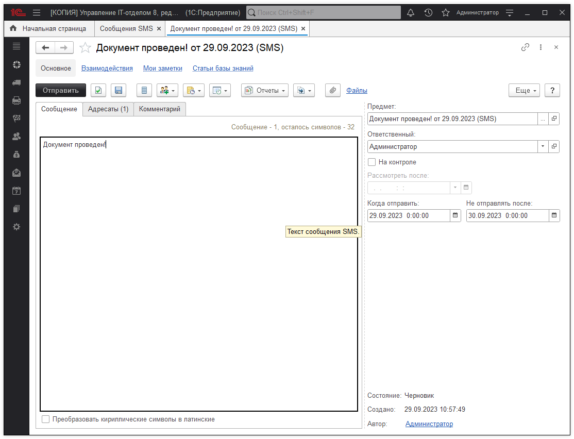Enable the 'На контроле' checkbox
Screen dimensions: 574x439
[x=372, y=162]
